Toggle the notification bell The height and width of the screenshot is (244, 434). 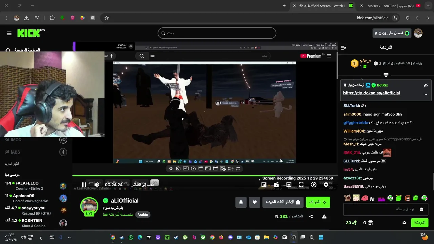[x=241, y=202]
